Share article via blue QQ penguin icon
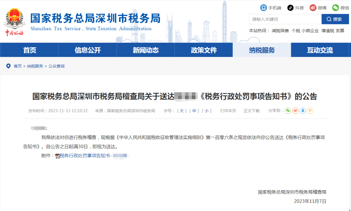 [303, 111]
